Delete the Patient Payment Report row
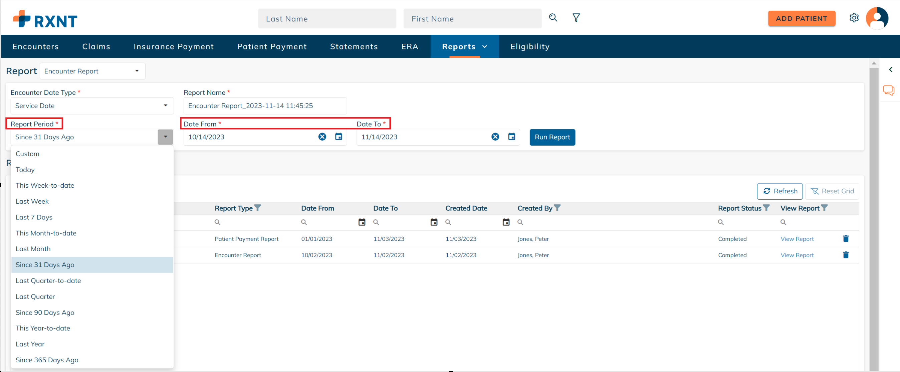This screenshot has width=900, height=372. click(846, 238)
